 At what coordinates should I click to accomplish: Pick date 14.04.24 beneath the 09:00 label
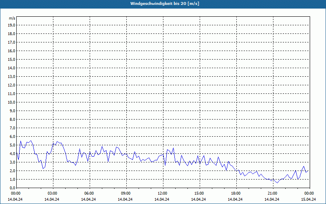(125, 199)
